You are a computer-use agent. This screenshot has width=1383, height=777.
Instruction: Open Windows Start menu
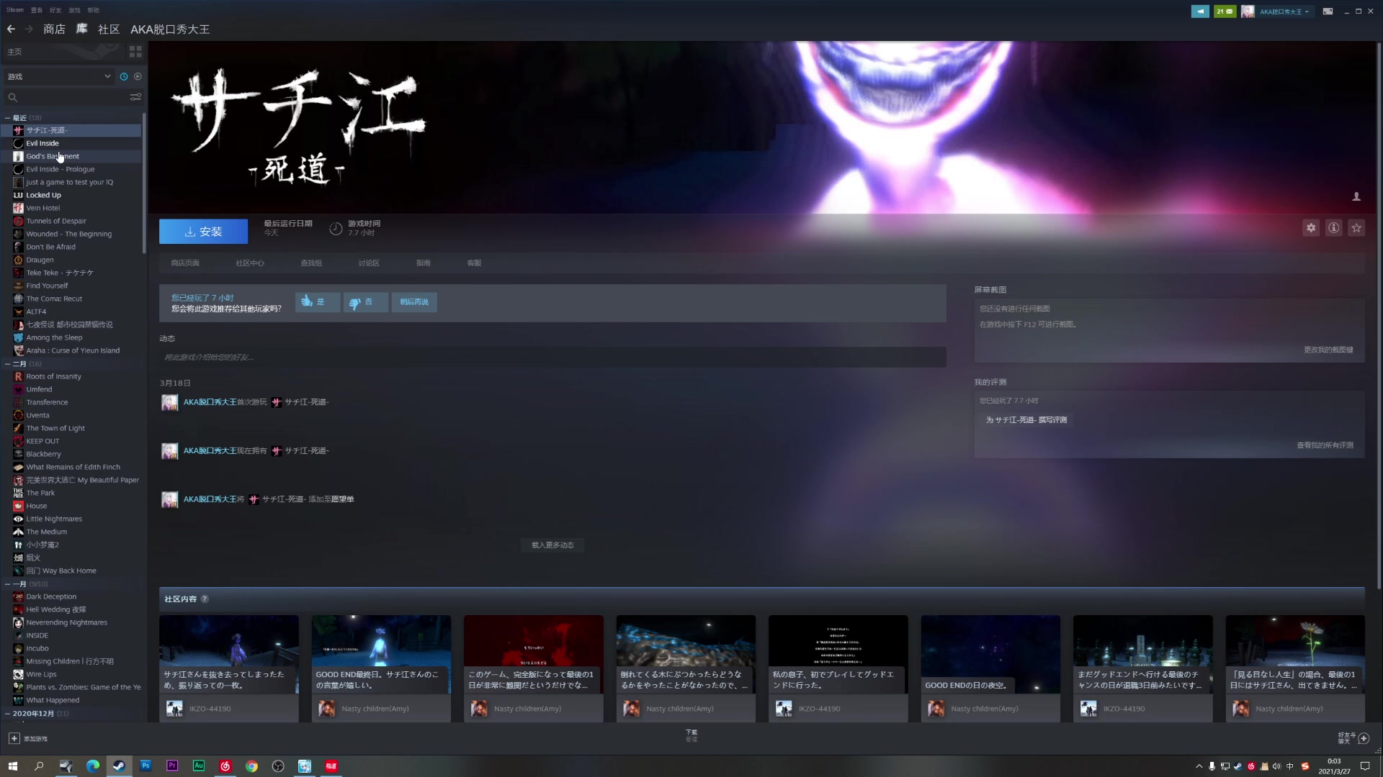[x=12, y=766]
